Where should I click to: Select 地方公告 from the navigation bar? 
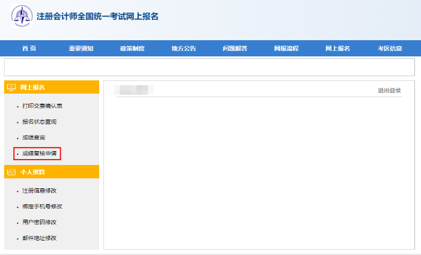pos(183,49)
